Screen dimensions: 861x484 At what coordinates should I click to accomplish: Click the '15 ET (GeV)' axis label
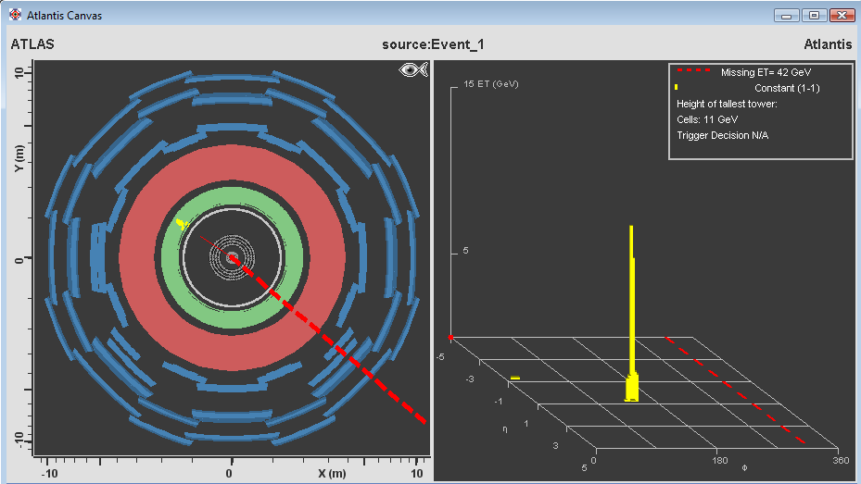(x=491, y=84)
